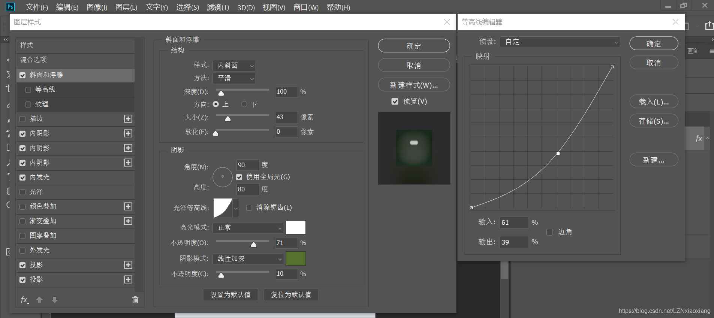Delete effect with the trash icon
Viewport: 714px width, 318px height.
click(x=135, y=300)
